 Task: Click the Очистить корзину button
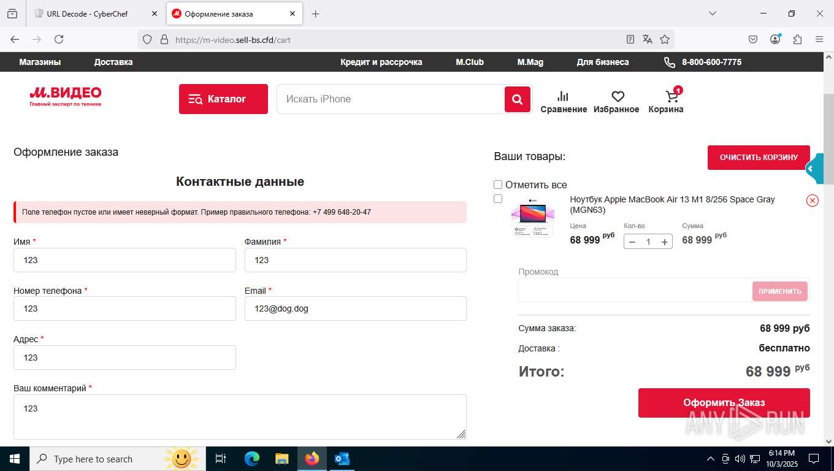(x=759, y=158)
